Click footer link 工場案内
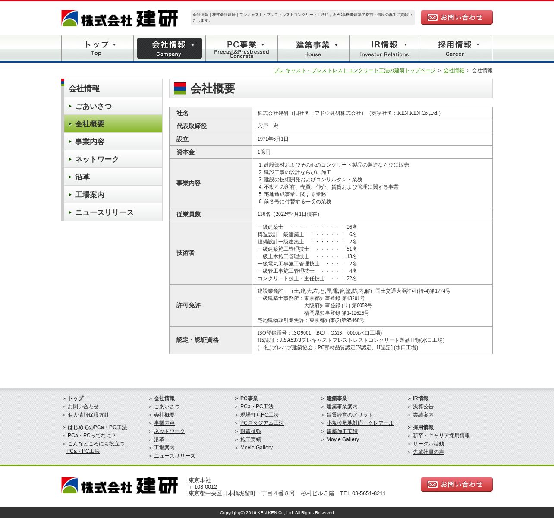 (164, 448)
